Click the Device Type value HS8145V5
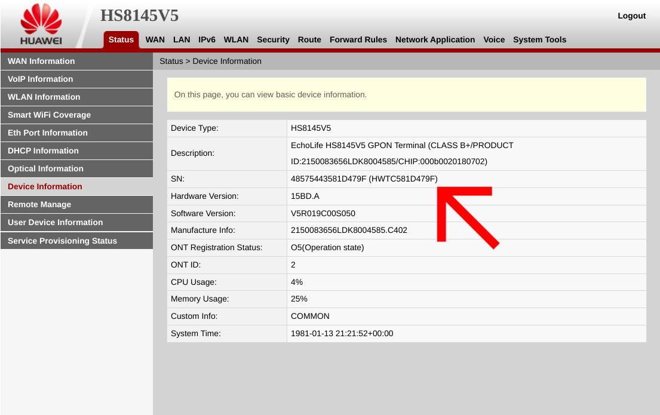Screen dimensions: 660x415 click(x=311, y=128)
